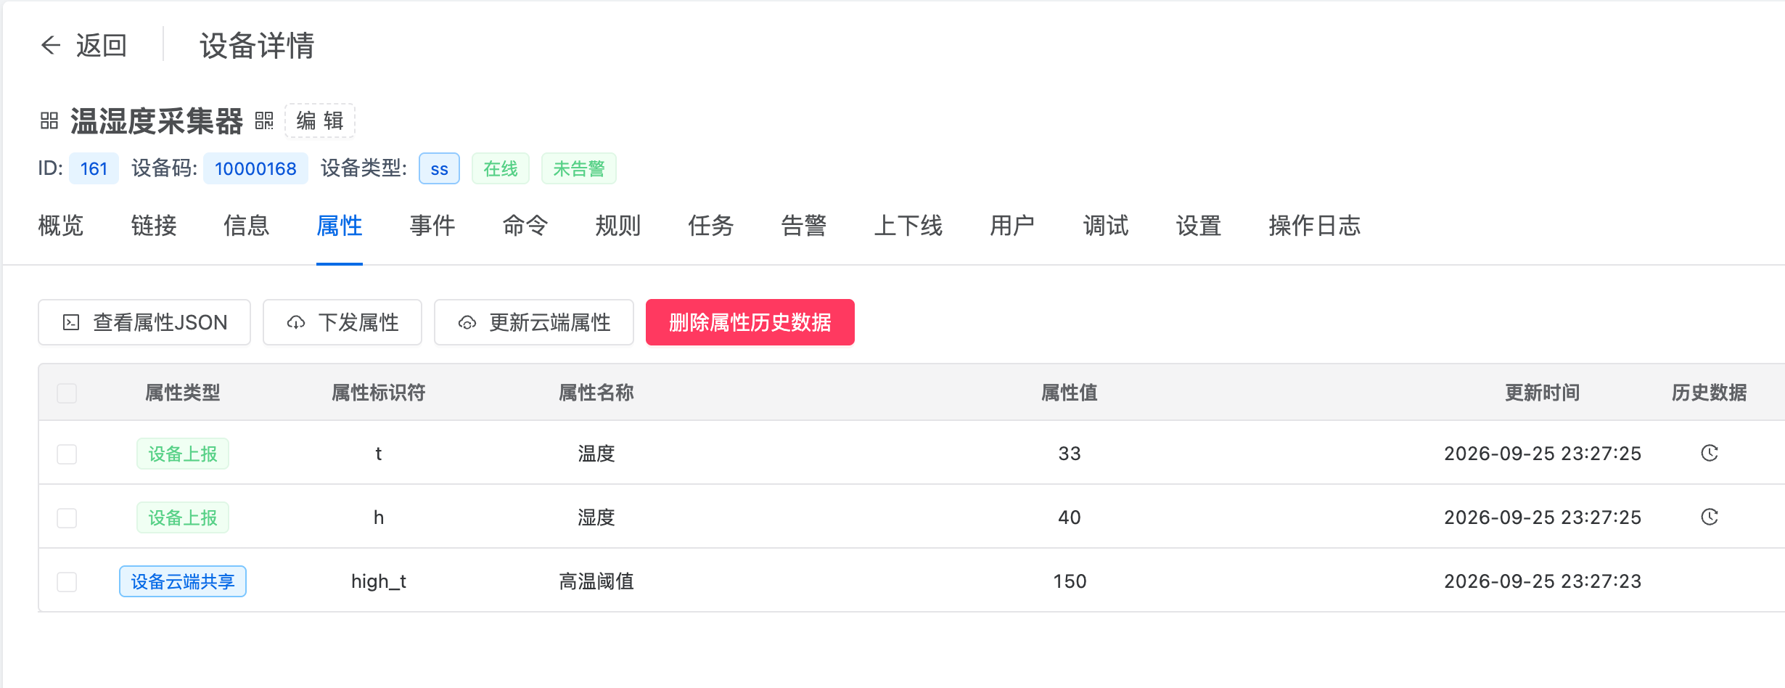This screenshot has width=1785, height=688.
Task: Click the 返回 link
Action: (102, 45)
